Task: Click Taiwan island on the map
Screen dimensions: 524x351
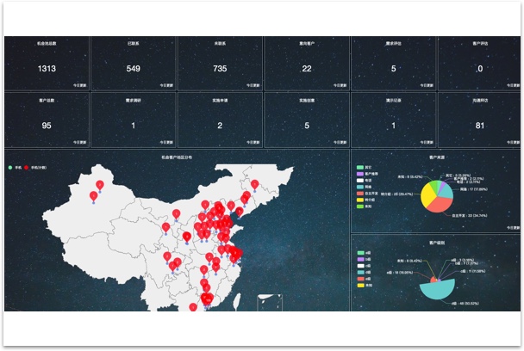Action: (x=237, y=301)
